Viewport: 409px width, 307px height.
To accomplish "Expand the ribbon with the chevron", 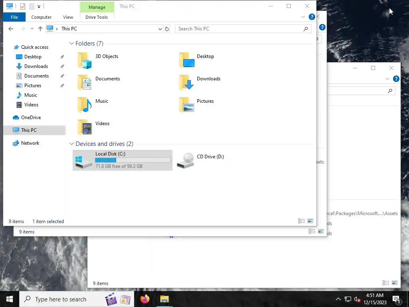I will pyautogui.click(x=303, y=17).
